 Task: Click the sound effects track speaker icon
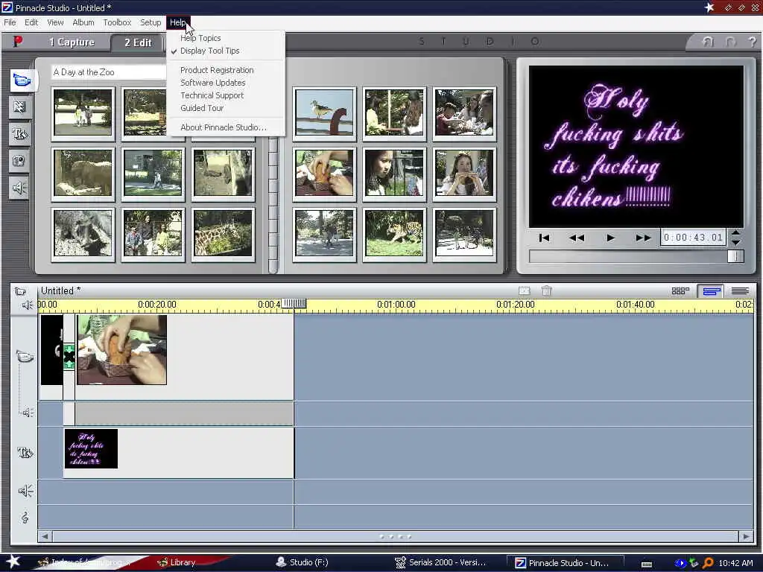(x=25, y=491)
